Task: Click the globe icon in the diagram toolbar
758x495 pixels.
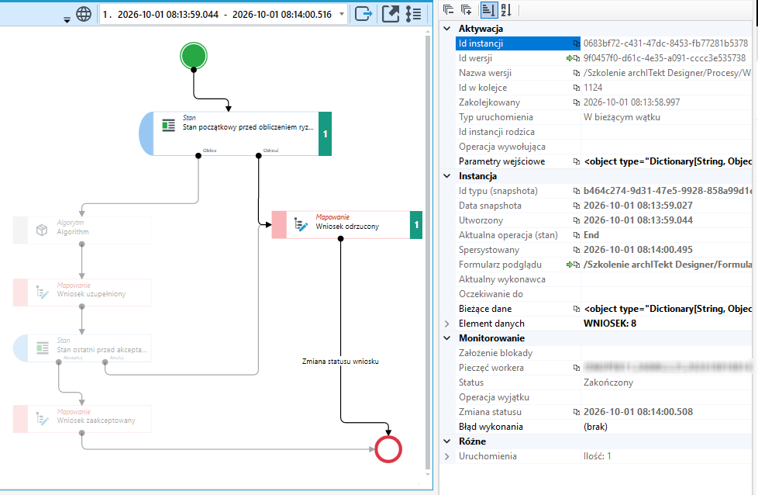Action: point(84,14)
